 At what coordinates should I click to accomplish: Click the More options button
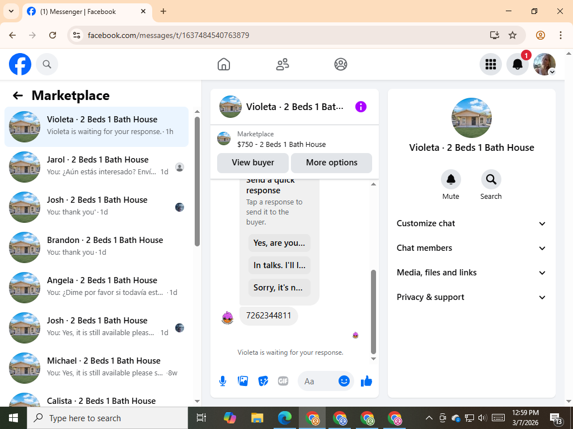point(331,163)
